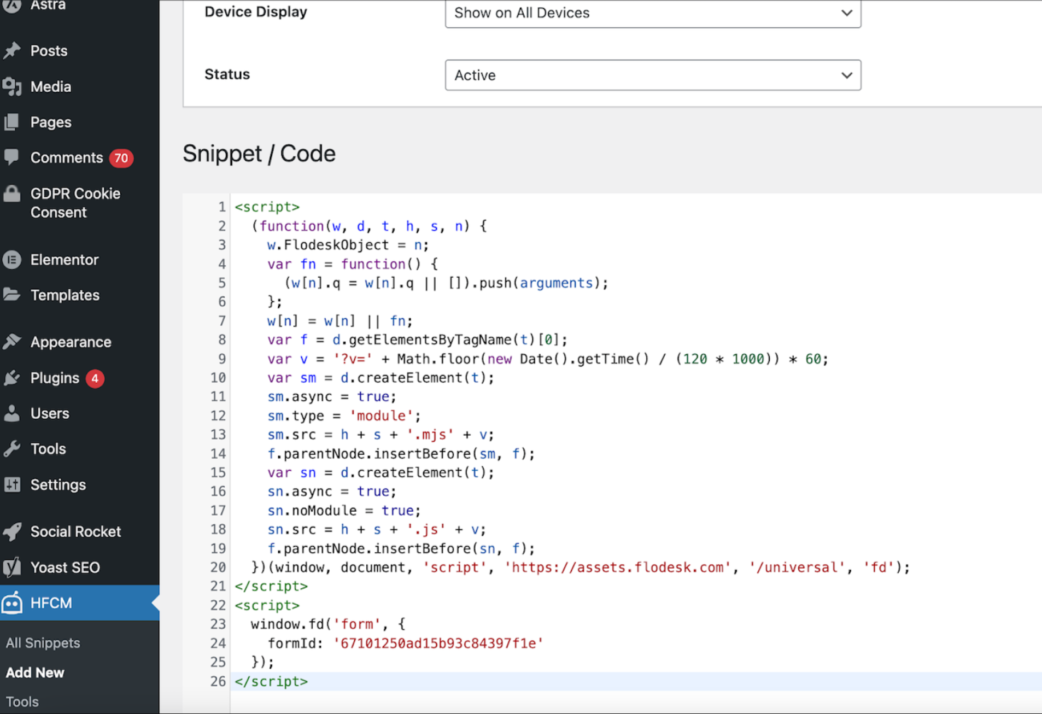1042x714 pixels.
Task: Open the Plugins menu label
Action: (55, 378)
